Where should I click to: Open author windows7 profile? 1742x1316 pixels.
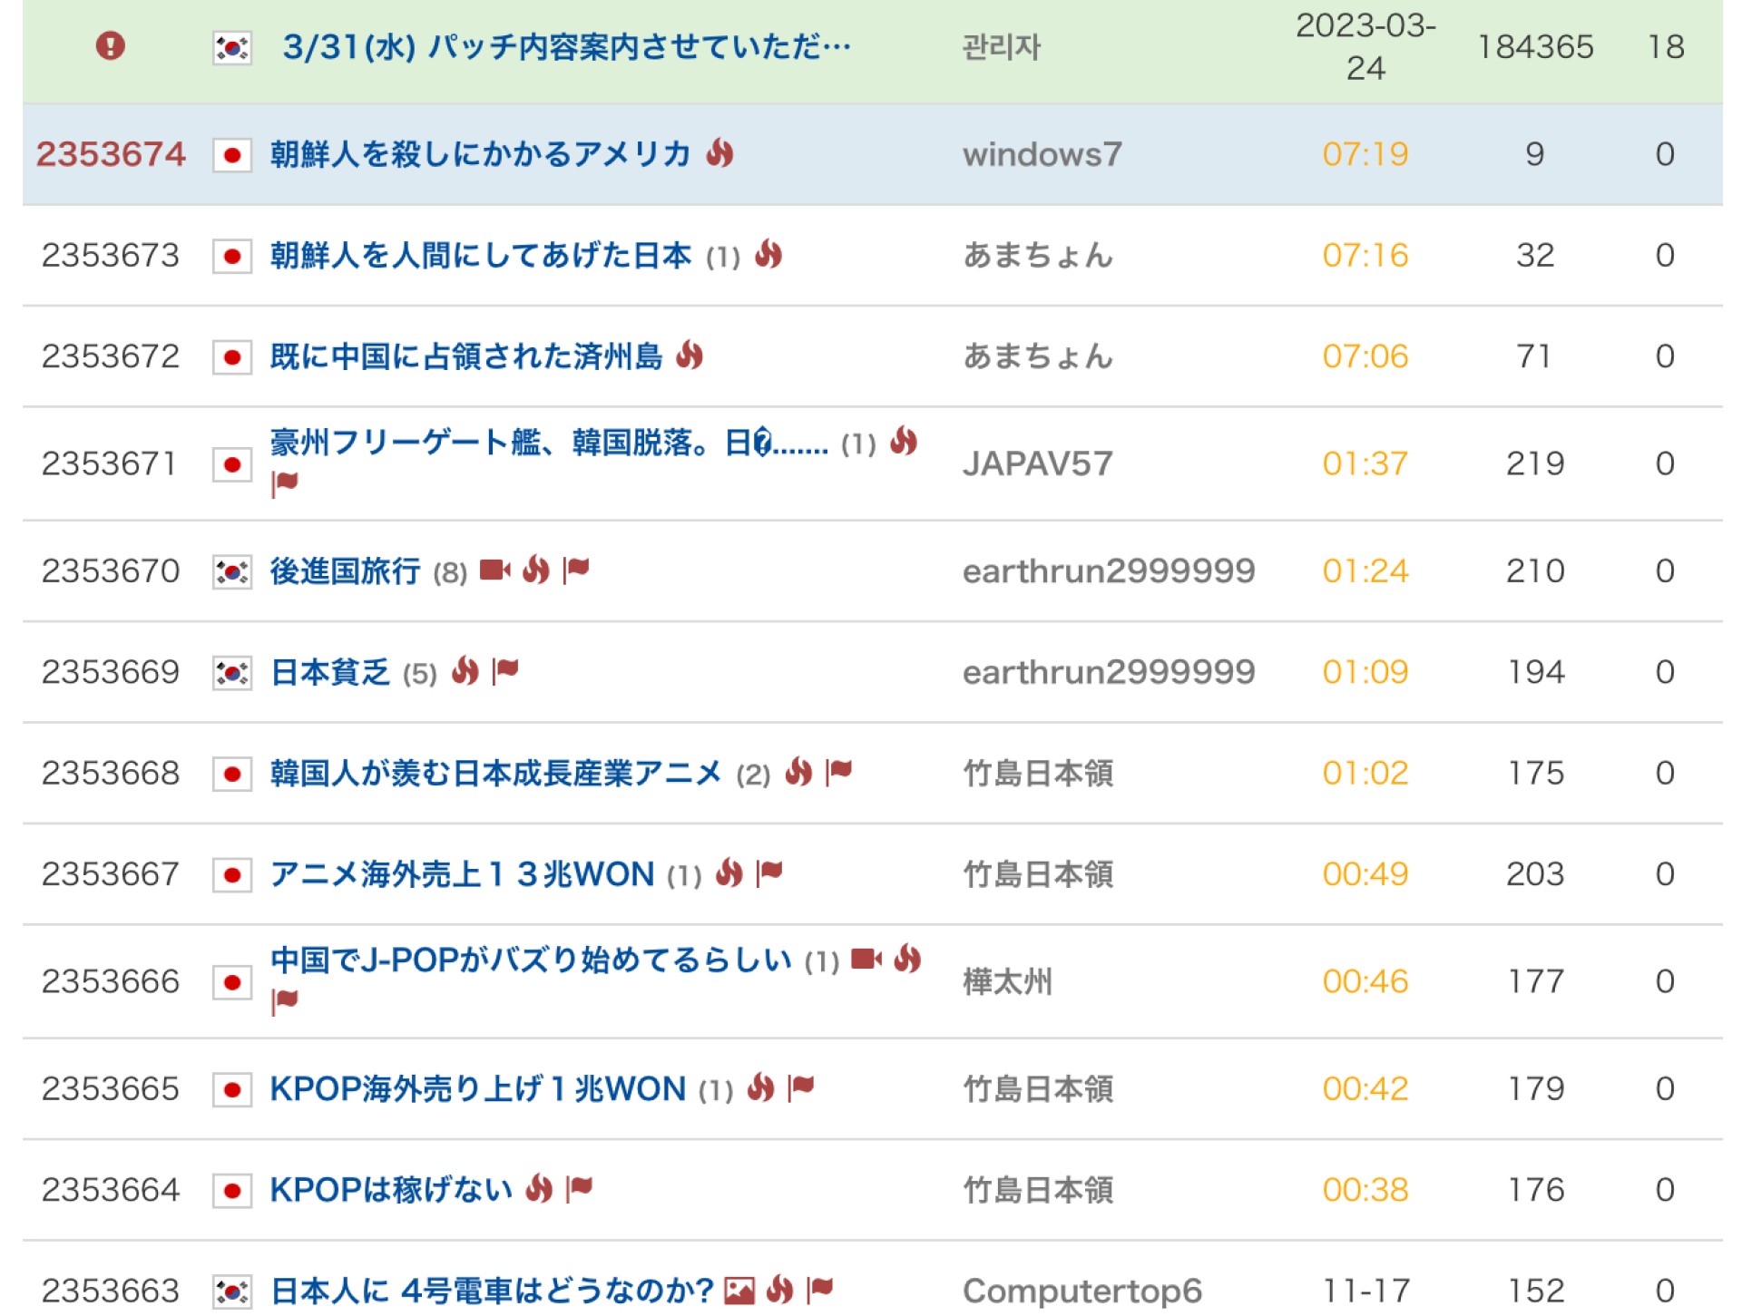pyautogui.click(x=1042, y=154)
